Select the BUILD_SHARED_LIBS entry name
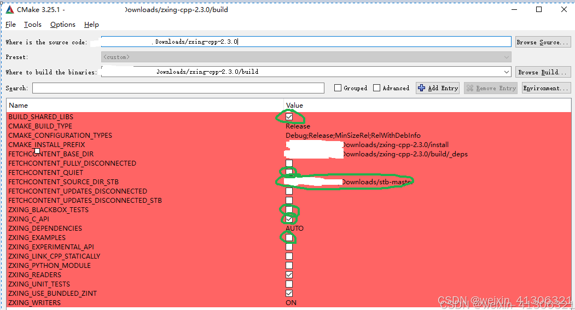 [40, 117]
